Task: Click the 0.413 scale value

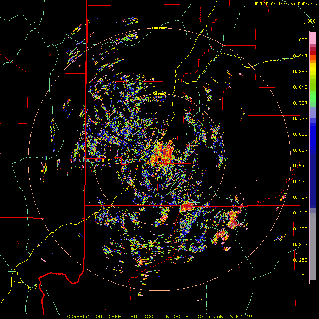Action: tap(300, 213)
